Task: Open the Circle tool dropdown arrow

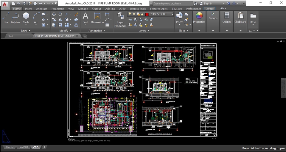Action: point(26,25)
